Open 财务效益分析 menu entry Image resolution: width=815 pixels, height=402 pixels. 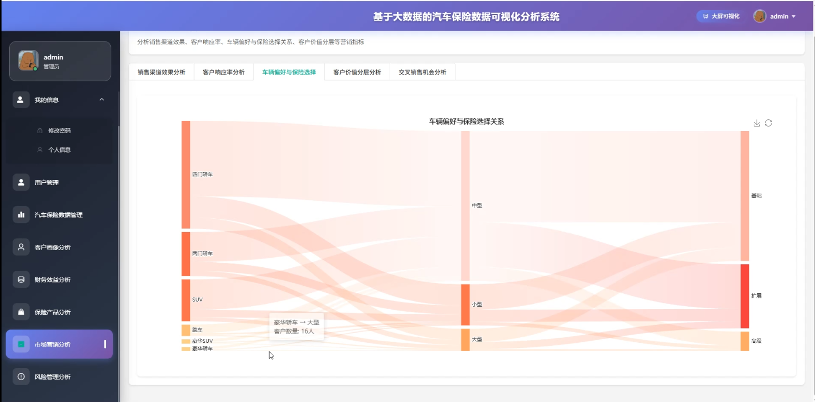tap(59, 280)
